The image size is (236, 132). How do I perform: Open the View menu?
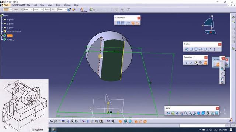(42, 5)
